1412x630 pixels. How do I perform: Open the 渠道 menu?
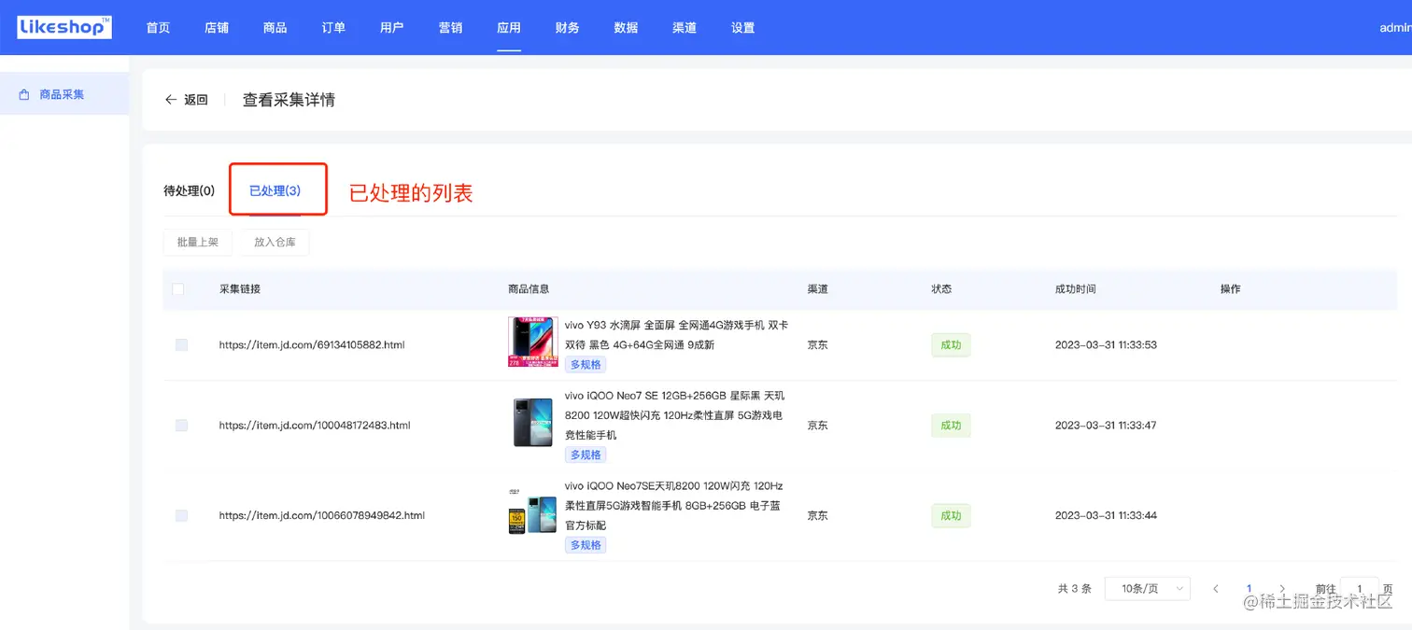tap(685, 28)
